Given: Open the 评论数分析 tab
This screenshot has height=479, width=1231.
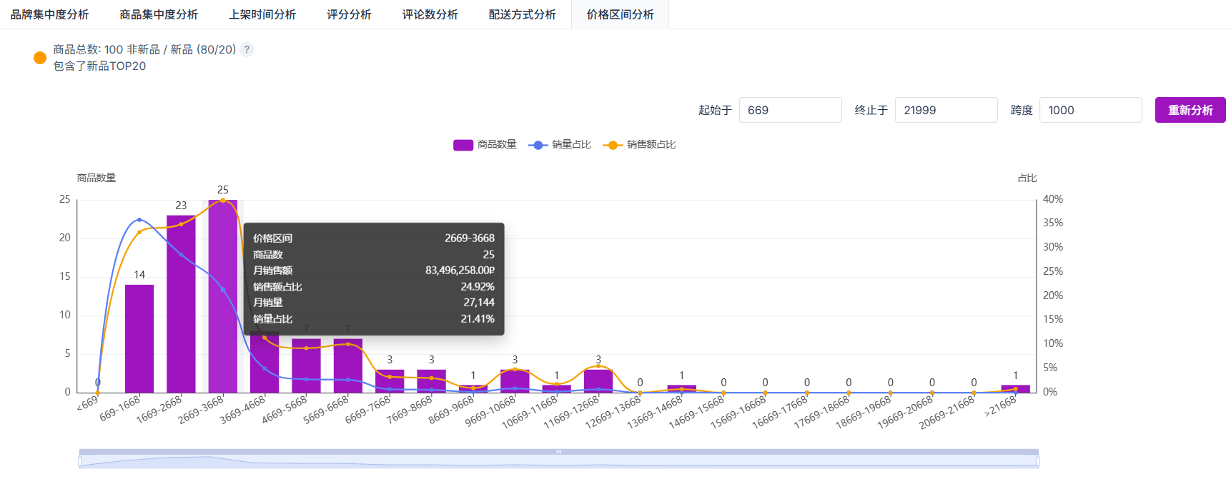Looking at the screenshot, I should point(430,14).
